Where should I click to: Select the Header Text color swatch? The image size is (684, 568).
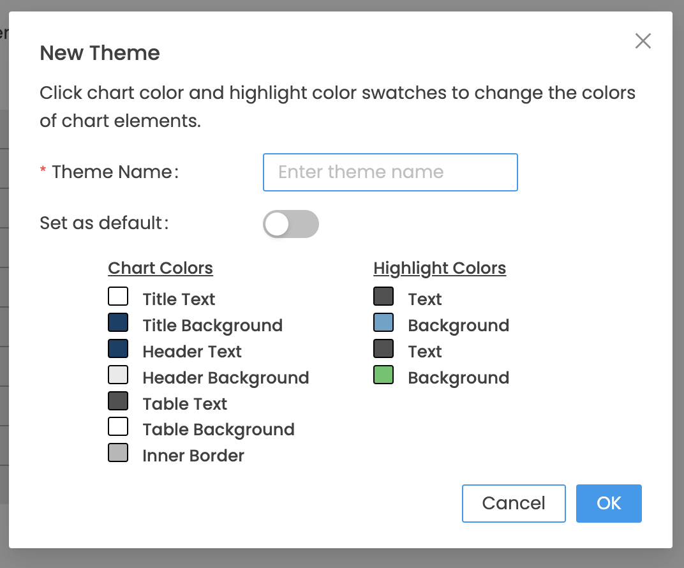pyautogui.click(x=118, y=349)
